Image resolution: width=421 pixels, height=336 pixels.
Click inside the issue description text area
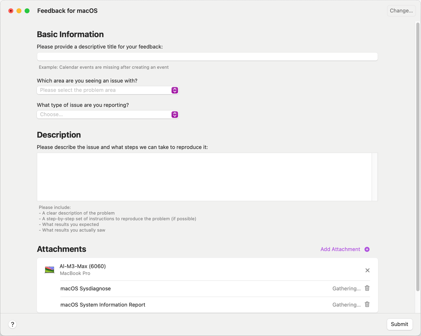click(x=204, y=177)
